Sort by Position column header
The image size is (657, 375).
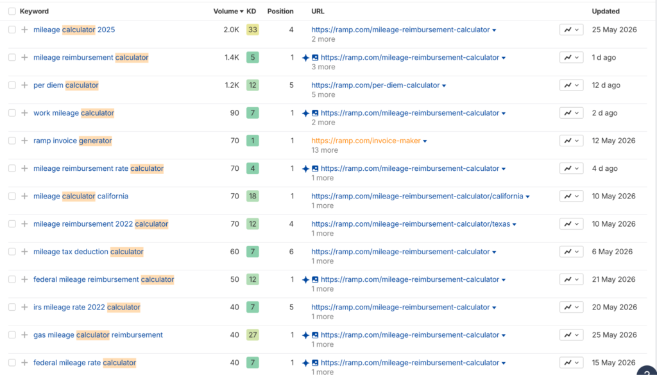coord(280,12)
